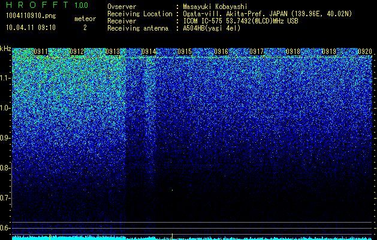Click the isolated green echo dot near 0915
377x240 pixels.
coord(172,190)
